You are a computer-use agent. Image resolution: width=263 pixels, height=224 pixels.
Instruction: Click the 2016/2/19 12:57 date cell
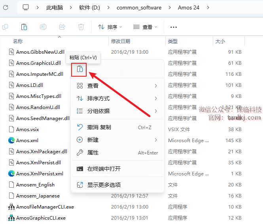click(x=130, y=196)
